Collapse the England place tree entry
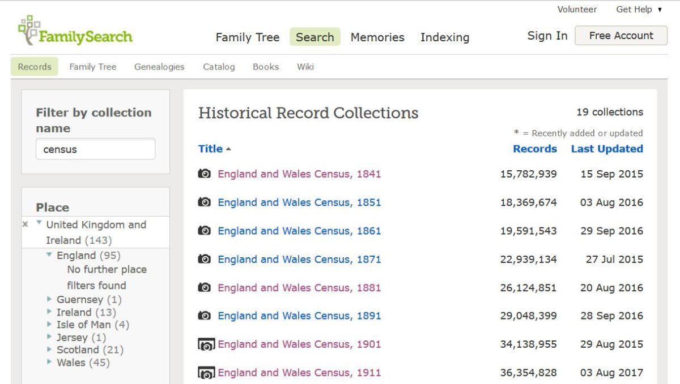This screenshot has height=384, width=680. (x=48, y=255)
